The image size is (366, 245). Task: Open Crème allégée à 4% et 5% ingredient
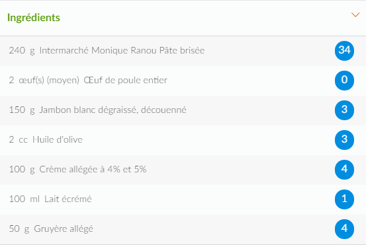[x=93, y=169]
